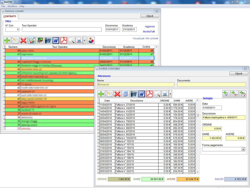Click red X delete icon in contracts toolbar
Image resolution: width=250 pixels, height=188 pixels.
23,40
